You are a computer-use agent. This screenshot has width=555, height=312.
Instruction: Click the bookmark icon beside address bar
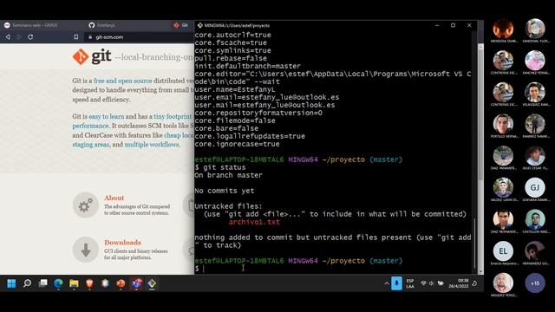coord(76,36)
